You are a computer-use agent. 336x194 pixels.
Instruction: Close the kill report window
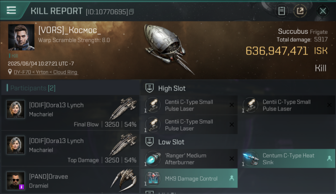(x=323, y=11)
